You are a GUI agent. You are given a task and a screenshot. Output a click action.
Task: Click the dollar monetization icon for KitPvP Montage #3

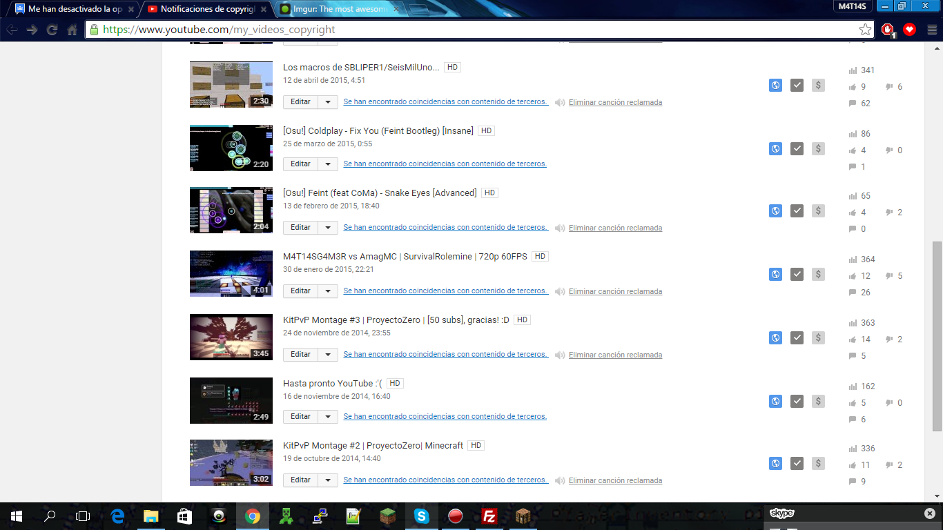click(x=818, y=338)
